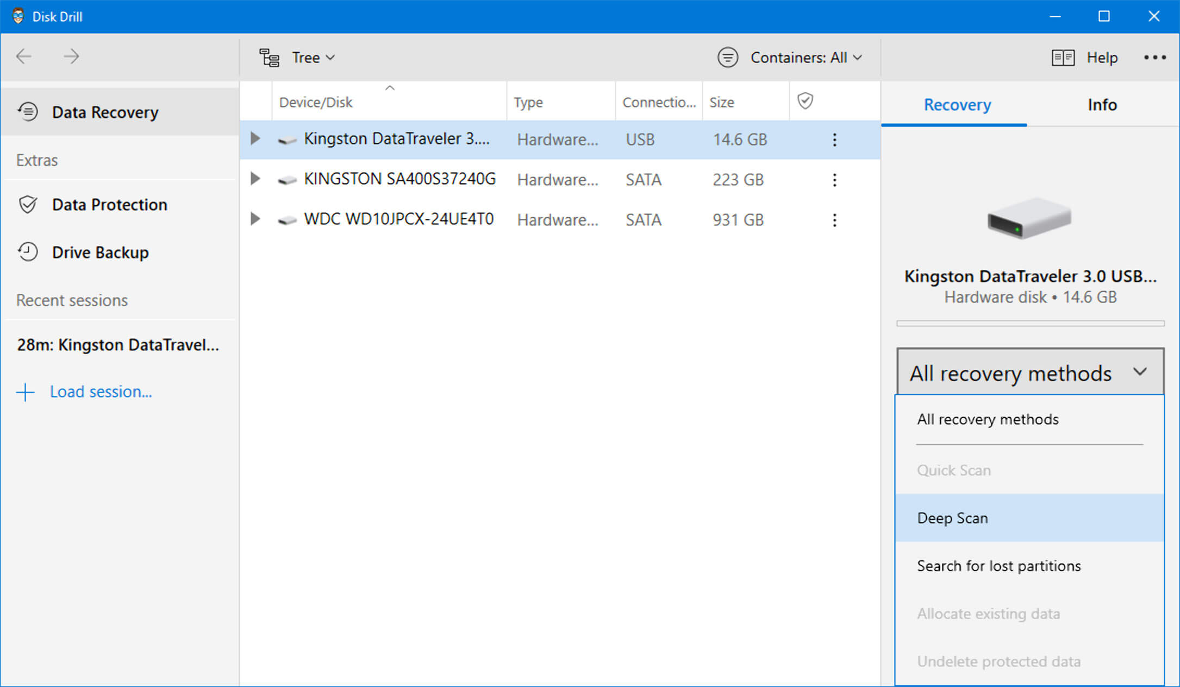The width and height of the screenshot is (1180, 687).
Task: Choose Search for lost partitions option
Action: point(1030,566)
